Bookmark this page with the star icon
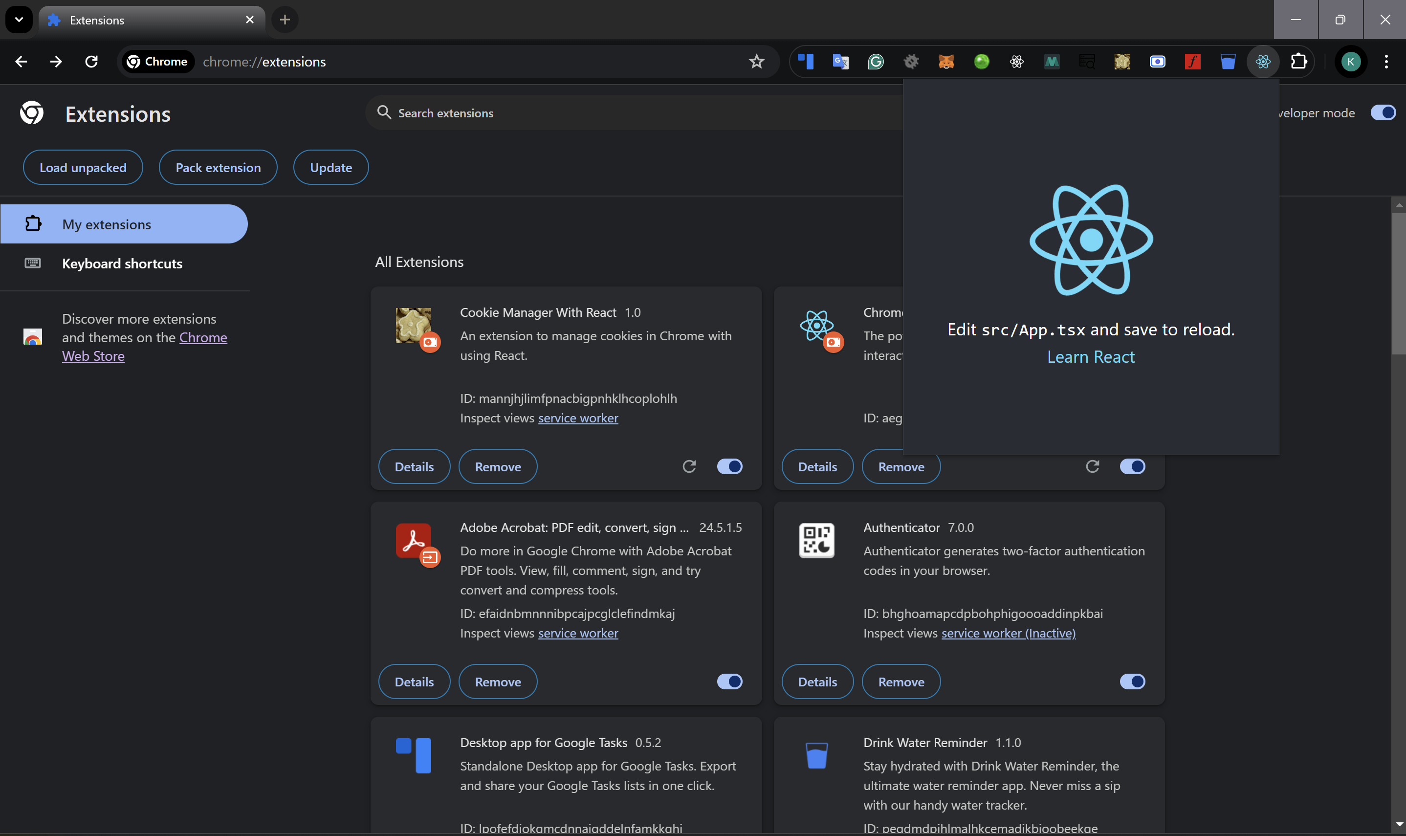This screenshot has width=1406, height=836. tap(756, 62)
